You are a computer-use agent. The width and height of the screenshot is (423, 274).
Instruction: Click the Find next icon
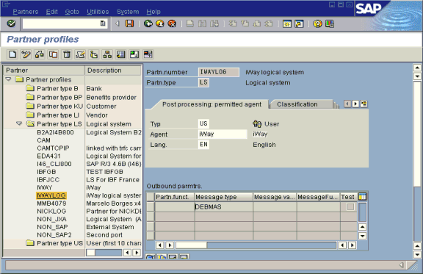click(214, 24)
